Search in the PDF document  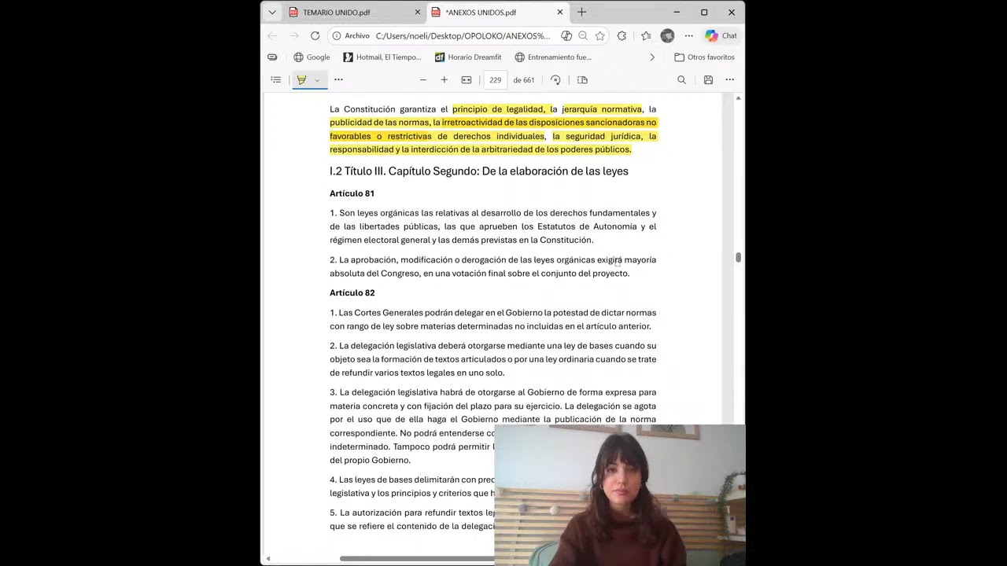coord(682,79)
